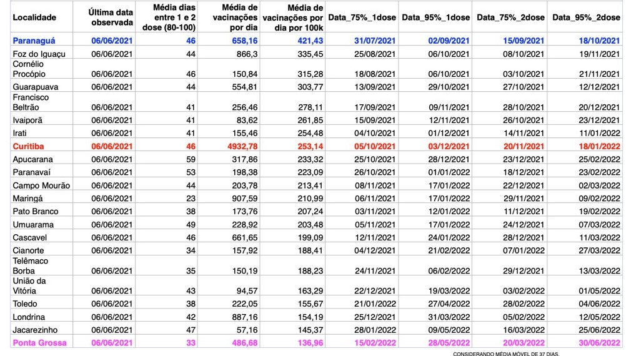Click the Paranaguá locality cell
Screen dimensions: 626x356
34,41
